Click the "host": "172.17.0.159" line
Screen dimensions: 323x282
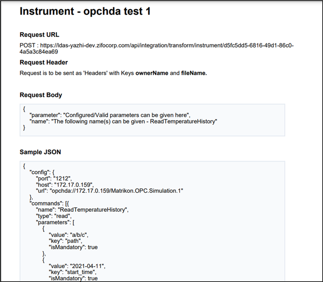pyautogui.click(x=65, y=185)
